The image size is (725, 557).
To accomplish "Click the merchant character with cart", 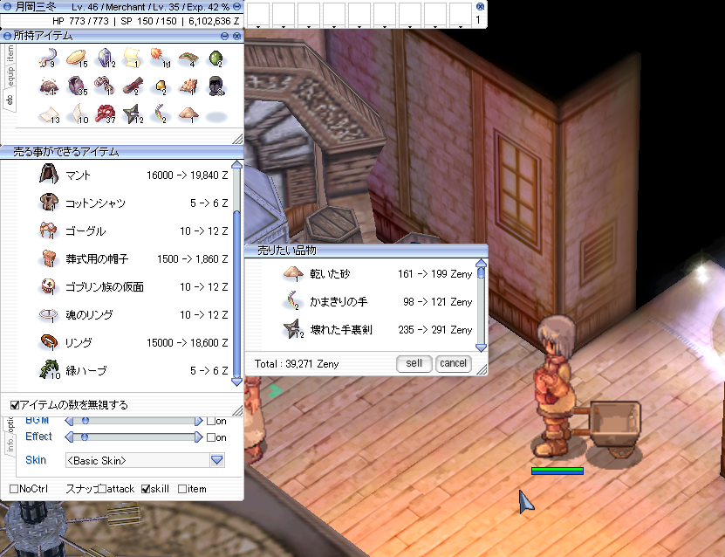I will pyautogui.click(x=557, y=386).
